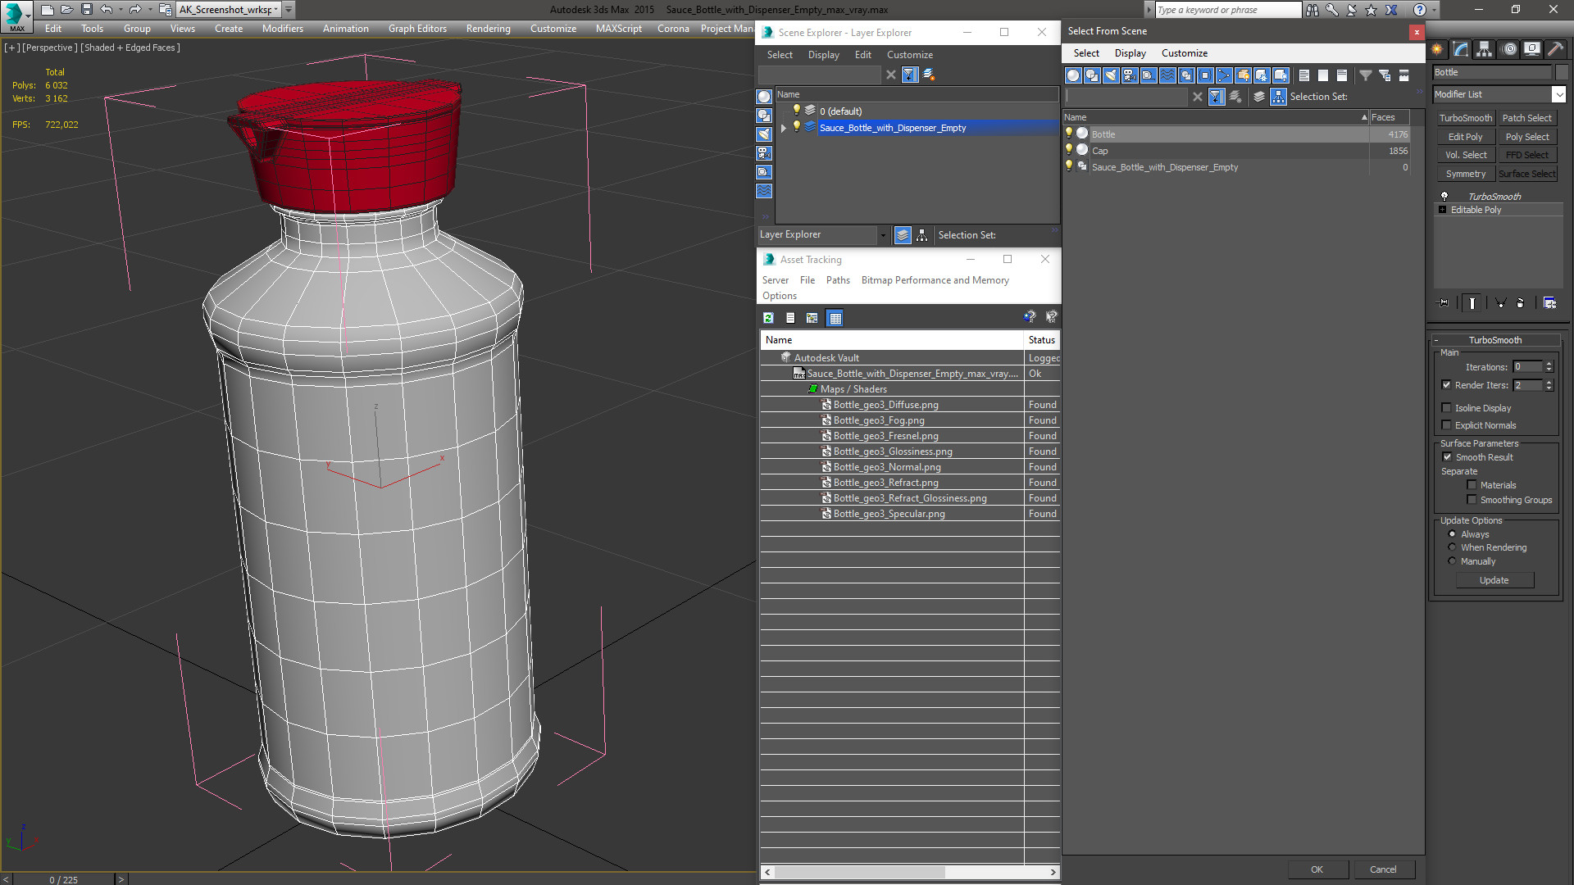The width and height of the screenshot is (1574, 885).
Task: Open the Hierarchy command panel tab
Action: click(x=1485, y=49)
